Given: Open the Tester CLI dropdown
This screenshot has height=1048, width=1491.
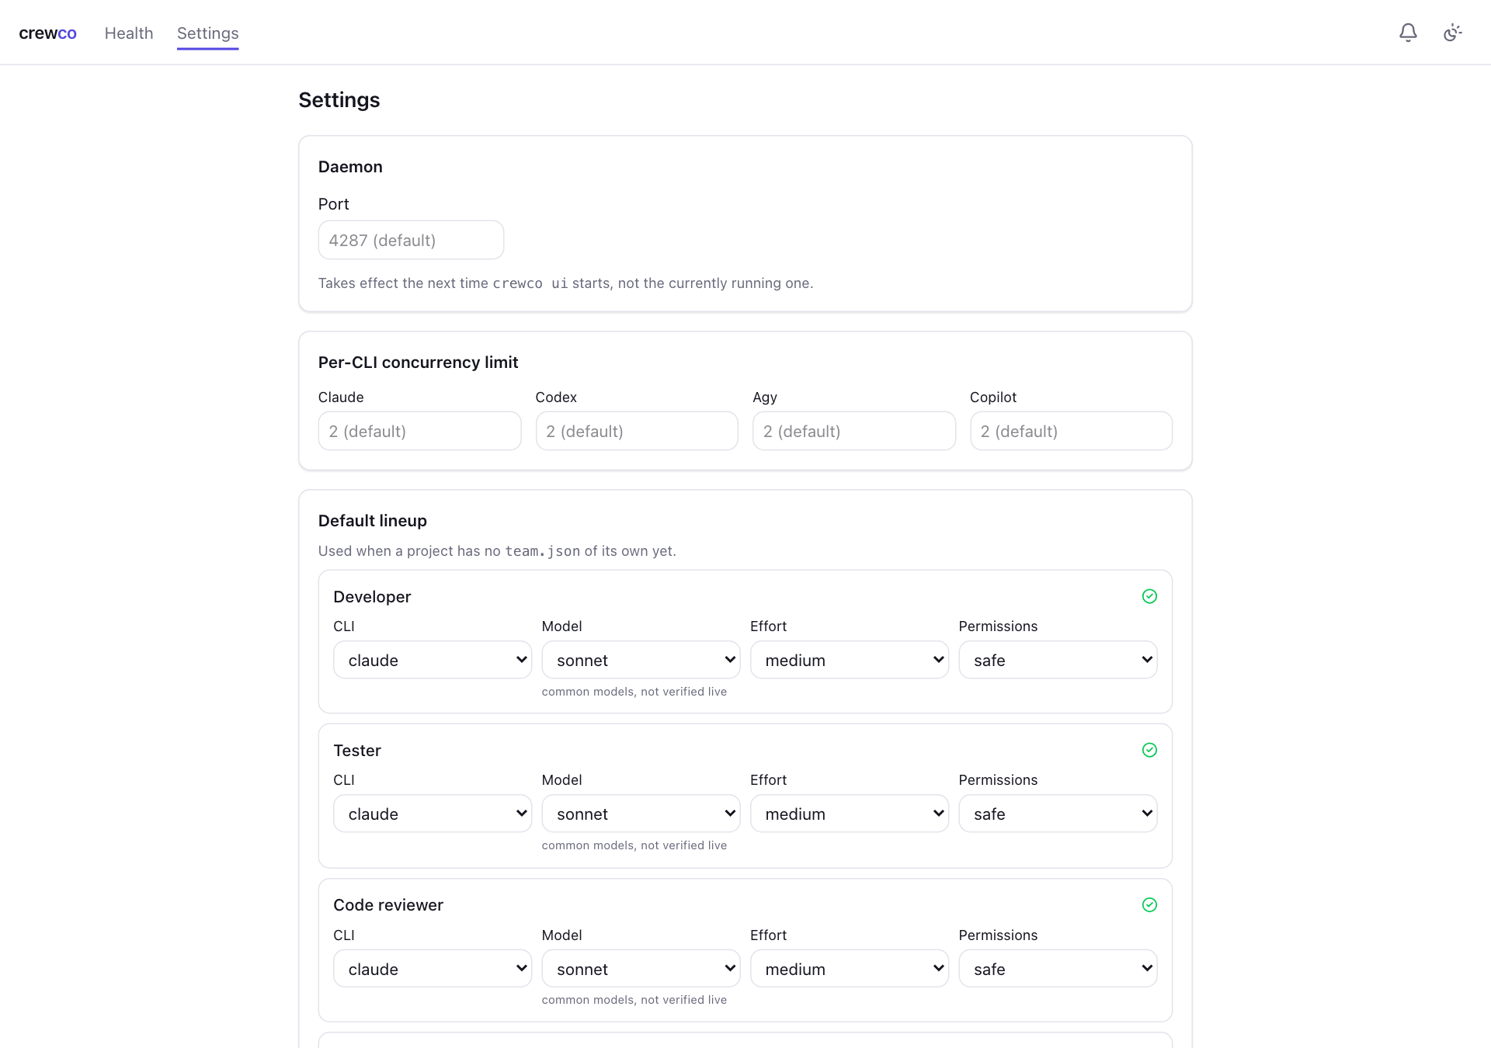Looking at the screenshot, I should point(433,814).
